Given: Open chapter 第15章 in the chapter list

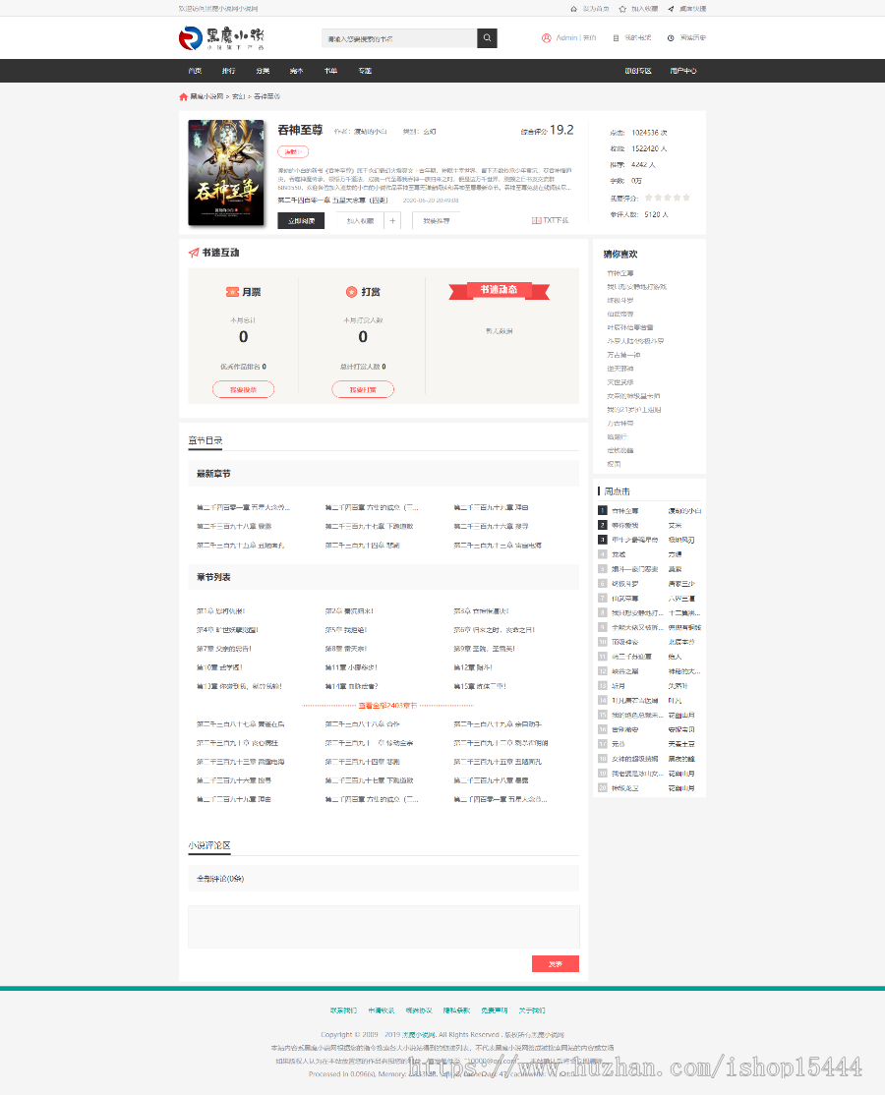Looking at the screenshot, I should coord(480,686).
